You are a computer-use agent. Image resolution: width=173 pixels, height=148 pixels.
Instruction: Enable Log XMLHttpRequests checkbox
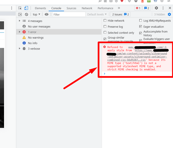(x=141, y=20)
